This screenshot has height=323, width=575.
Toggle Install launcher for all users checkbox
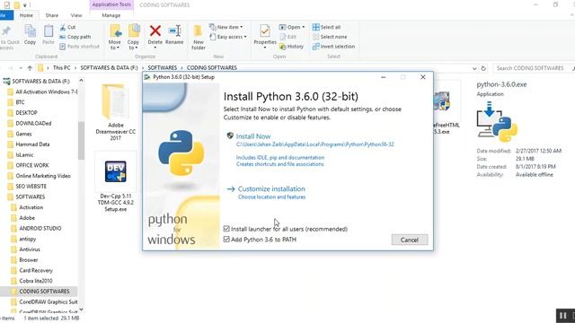226,229
